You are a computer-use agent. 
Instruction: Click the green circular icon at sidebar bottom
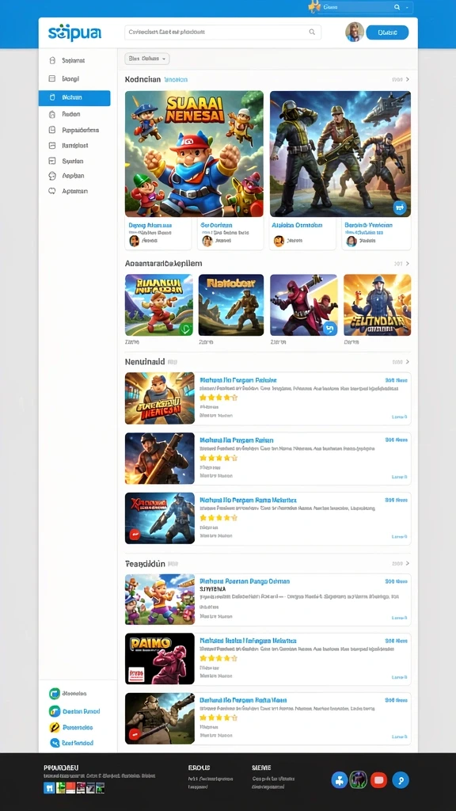(x=55, y=694)
